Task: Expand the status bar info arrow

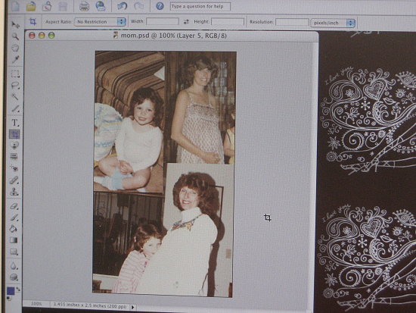Action: tap(133, 307)
